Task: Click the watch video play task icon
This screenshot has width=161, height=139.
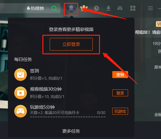Action: tap(21, 93)
